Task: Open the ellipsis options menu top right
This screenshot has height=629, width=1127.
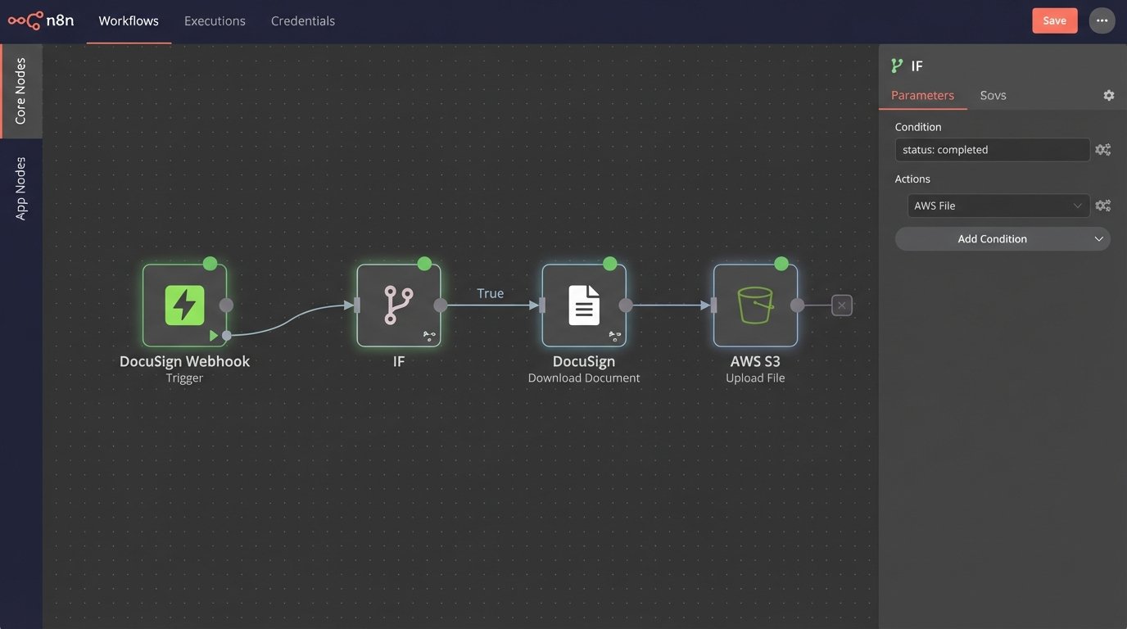Action: pos(1102,20)
